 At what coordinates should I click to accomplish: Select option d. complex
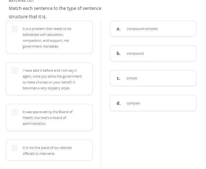(x=153, y=103)
